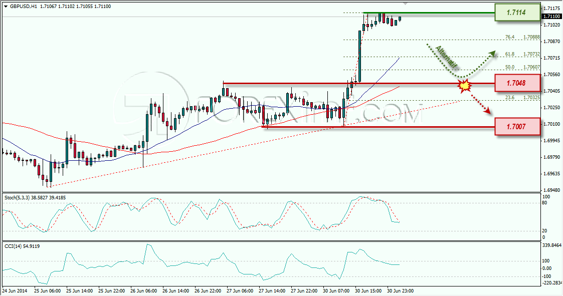The image size is (563, 296).
Task: Select the Fibonacci 61.8 level label 1.70732
Action: coord(531,54)
